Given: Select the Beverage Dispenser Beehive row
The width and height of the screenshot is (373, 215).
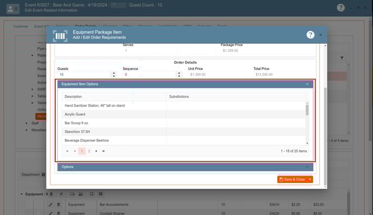Looking at the screenshot, I should coord(184,141).
